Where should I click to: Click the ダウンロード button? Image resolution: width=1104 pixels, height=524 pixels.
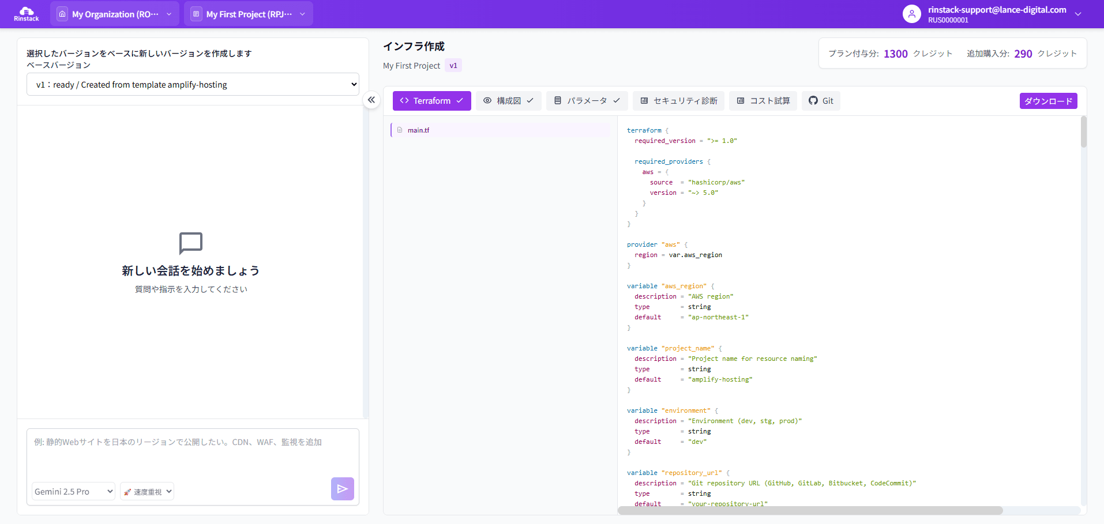[1048, 101]
